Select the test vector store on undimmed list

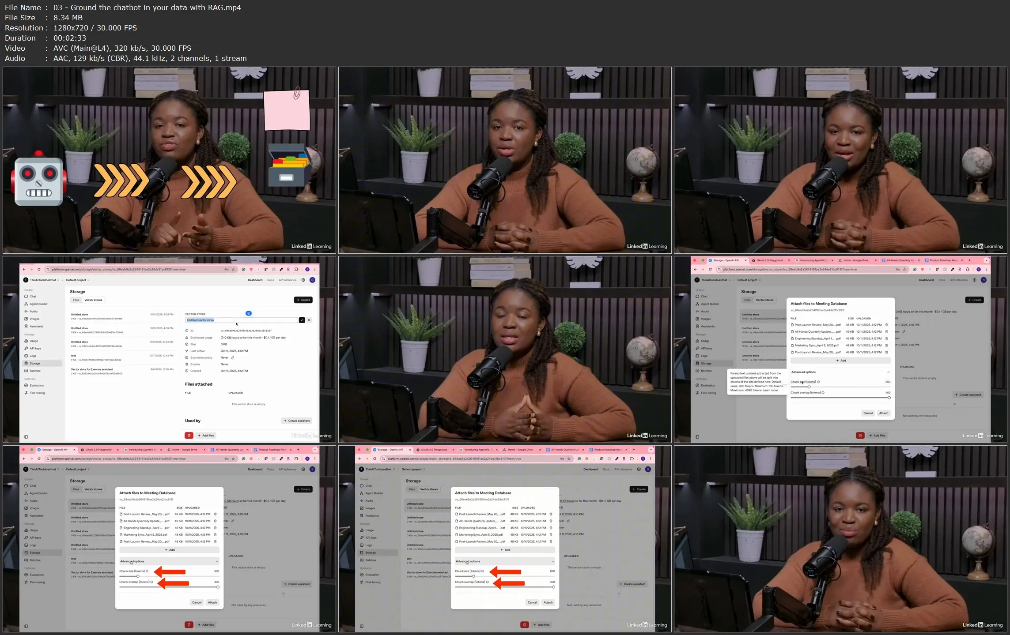pos(74,356)
